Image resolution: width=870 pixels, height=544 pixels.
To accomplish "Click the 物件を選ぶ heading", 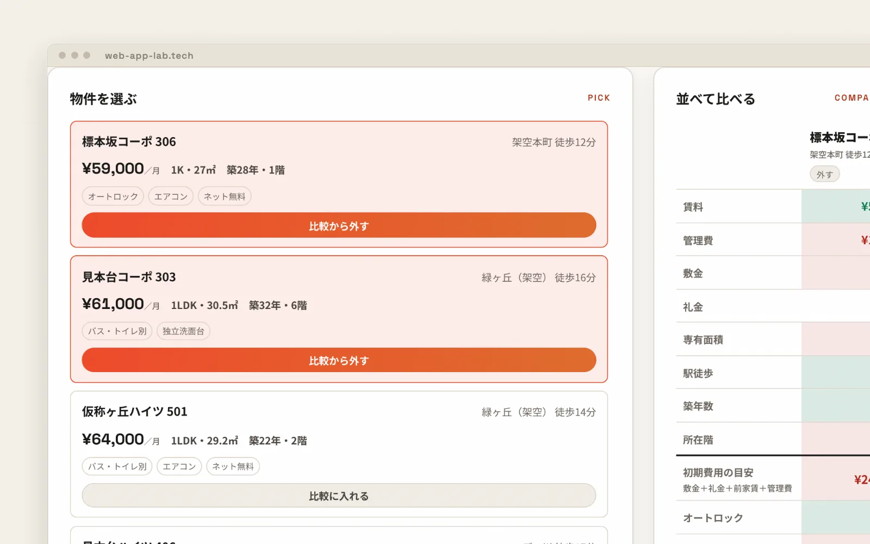I will (x=103, y=99).
